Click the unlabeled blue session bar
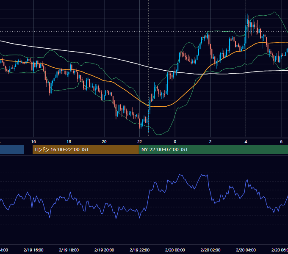Screen dimensions: 288x254 (x=12, y=149)
